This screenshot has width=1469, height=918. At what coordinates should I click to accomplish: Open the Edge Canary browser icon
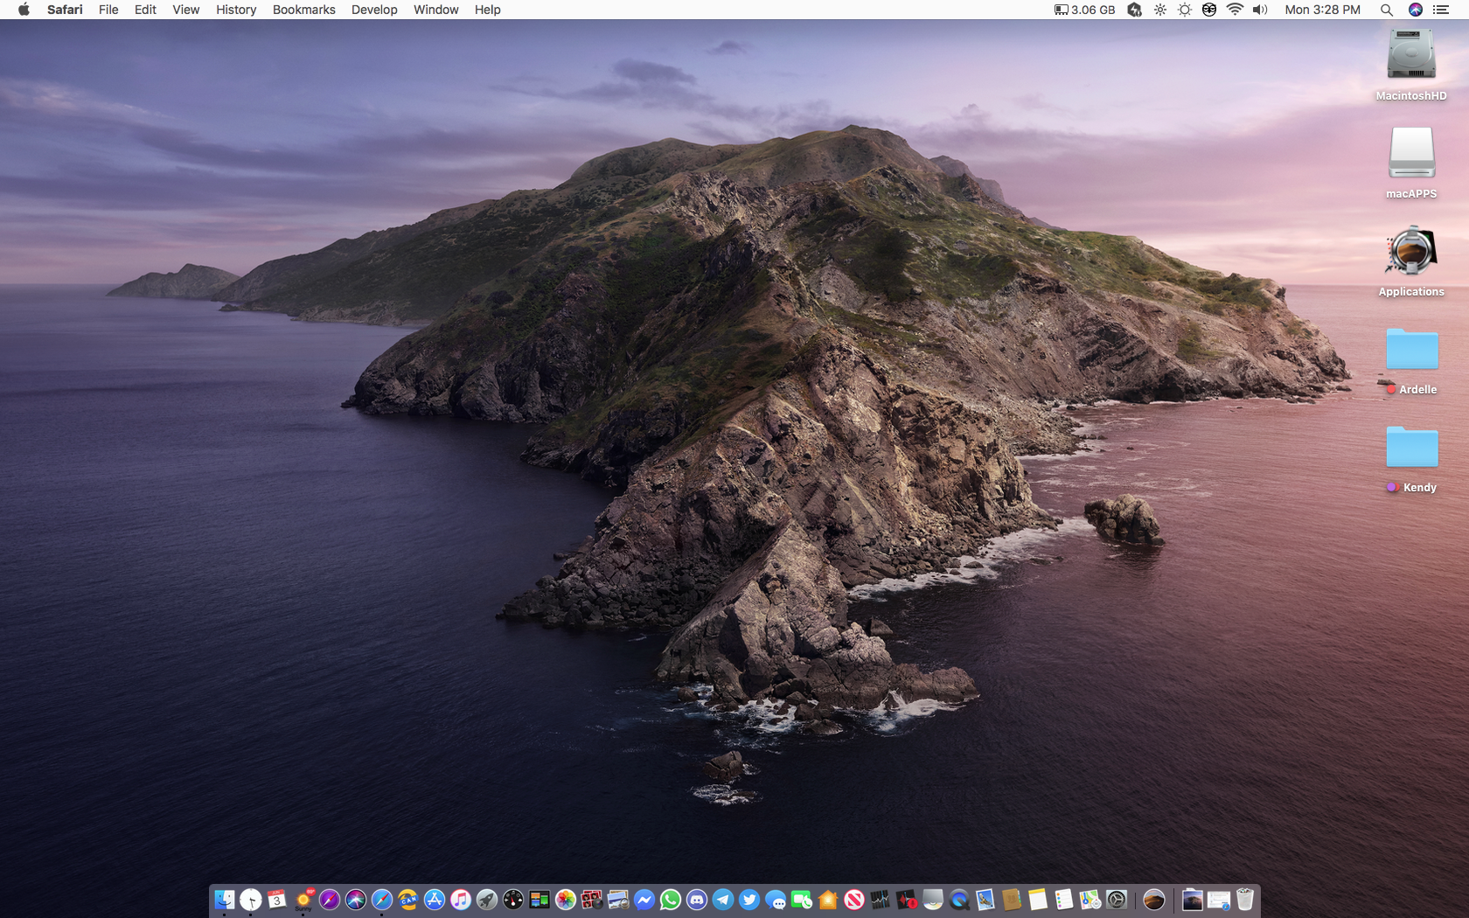[408, 900]
